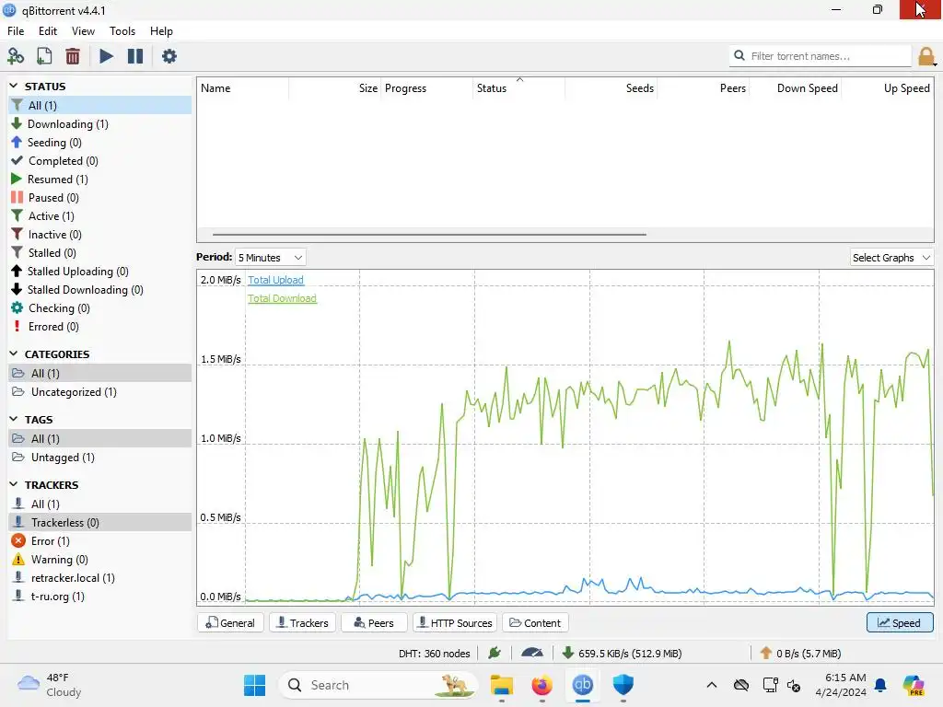Click the search magnifier icon in filter box
Screen dimensions: 943x707
click(739, 56)
